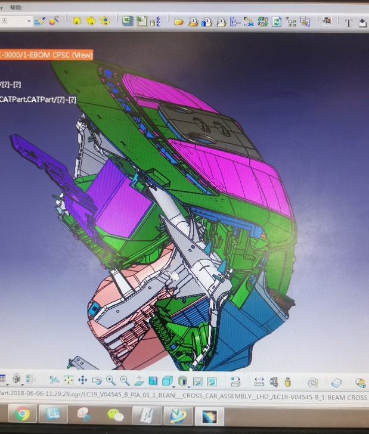Toggle the Hide/Show icon in bottom toolbar
This screenshot has width=369, height=434.
(197, 380)
